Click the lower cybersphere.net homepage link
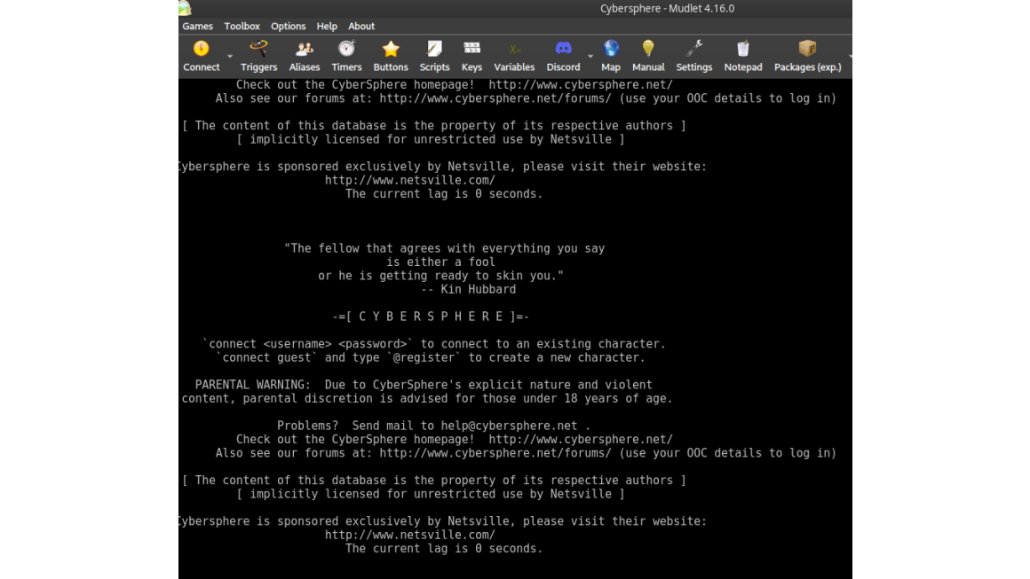 coord(581,439)
